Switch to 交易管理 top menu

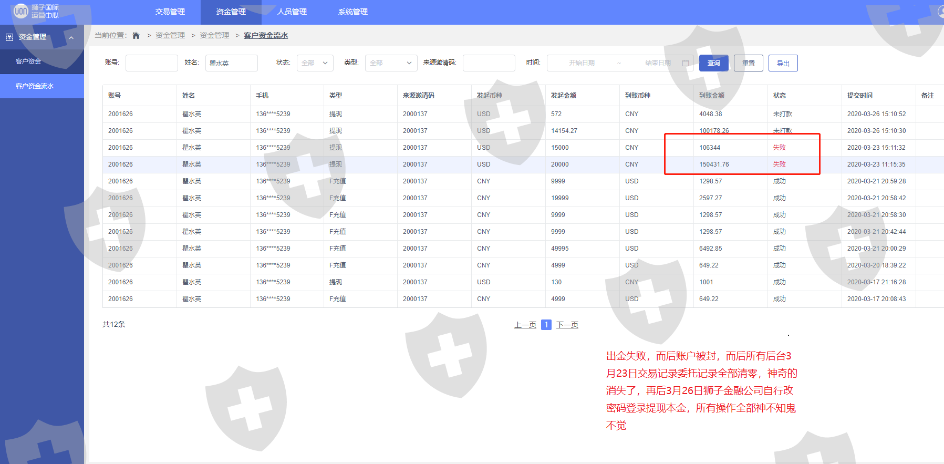[x=170, y=12]
